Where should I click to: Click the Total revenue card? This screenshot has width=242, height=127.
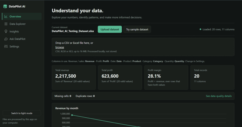coord(74,77)
